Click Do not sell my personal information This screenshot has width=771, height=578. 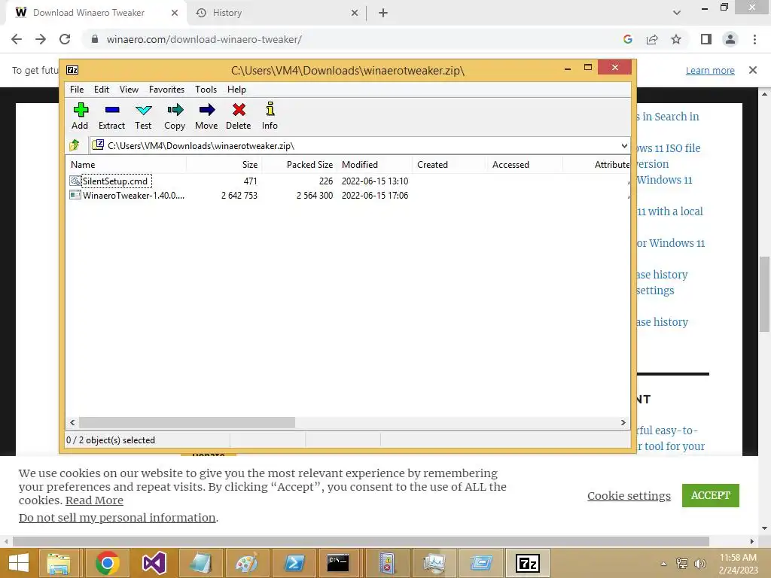point(117,518)
